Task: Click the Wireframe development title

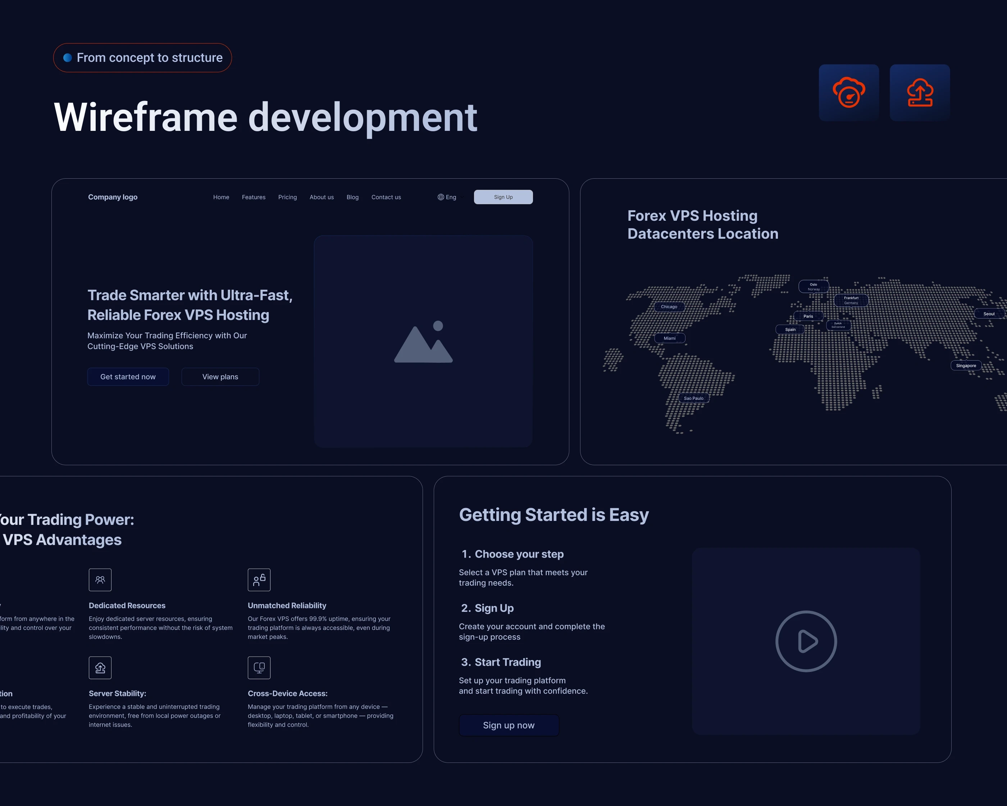Action: click(x=265, y=117)
